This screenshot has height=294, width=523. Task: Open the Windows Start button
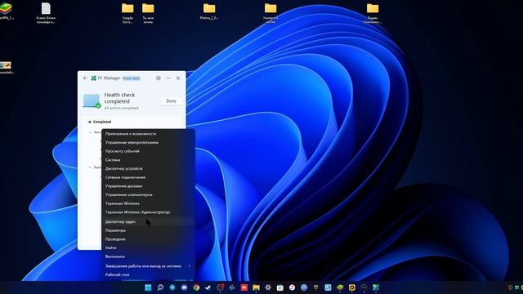[148, 287]
